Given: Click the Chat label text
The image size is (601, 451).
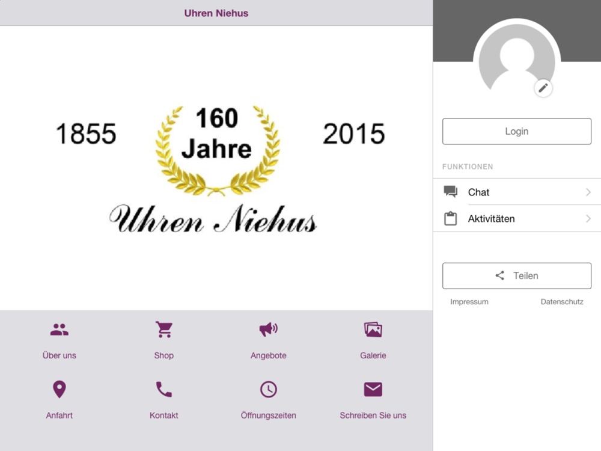Looking at the screenshot, I should [478, 192].
